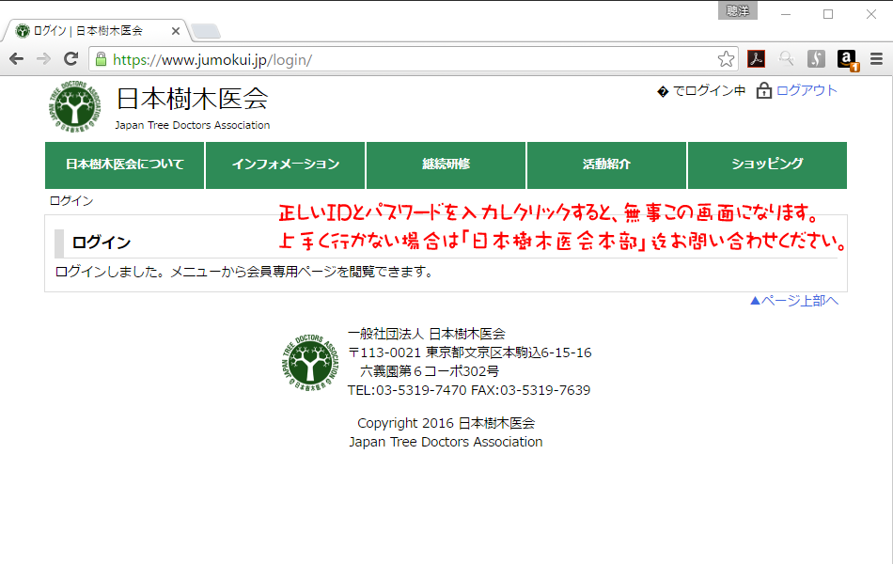The width and height of the screenshot is (893, 564).
Task: Click the browser forward arrow
Action: coord(43,58)
